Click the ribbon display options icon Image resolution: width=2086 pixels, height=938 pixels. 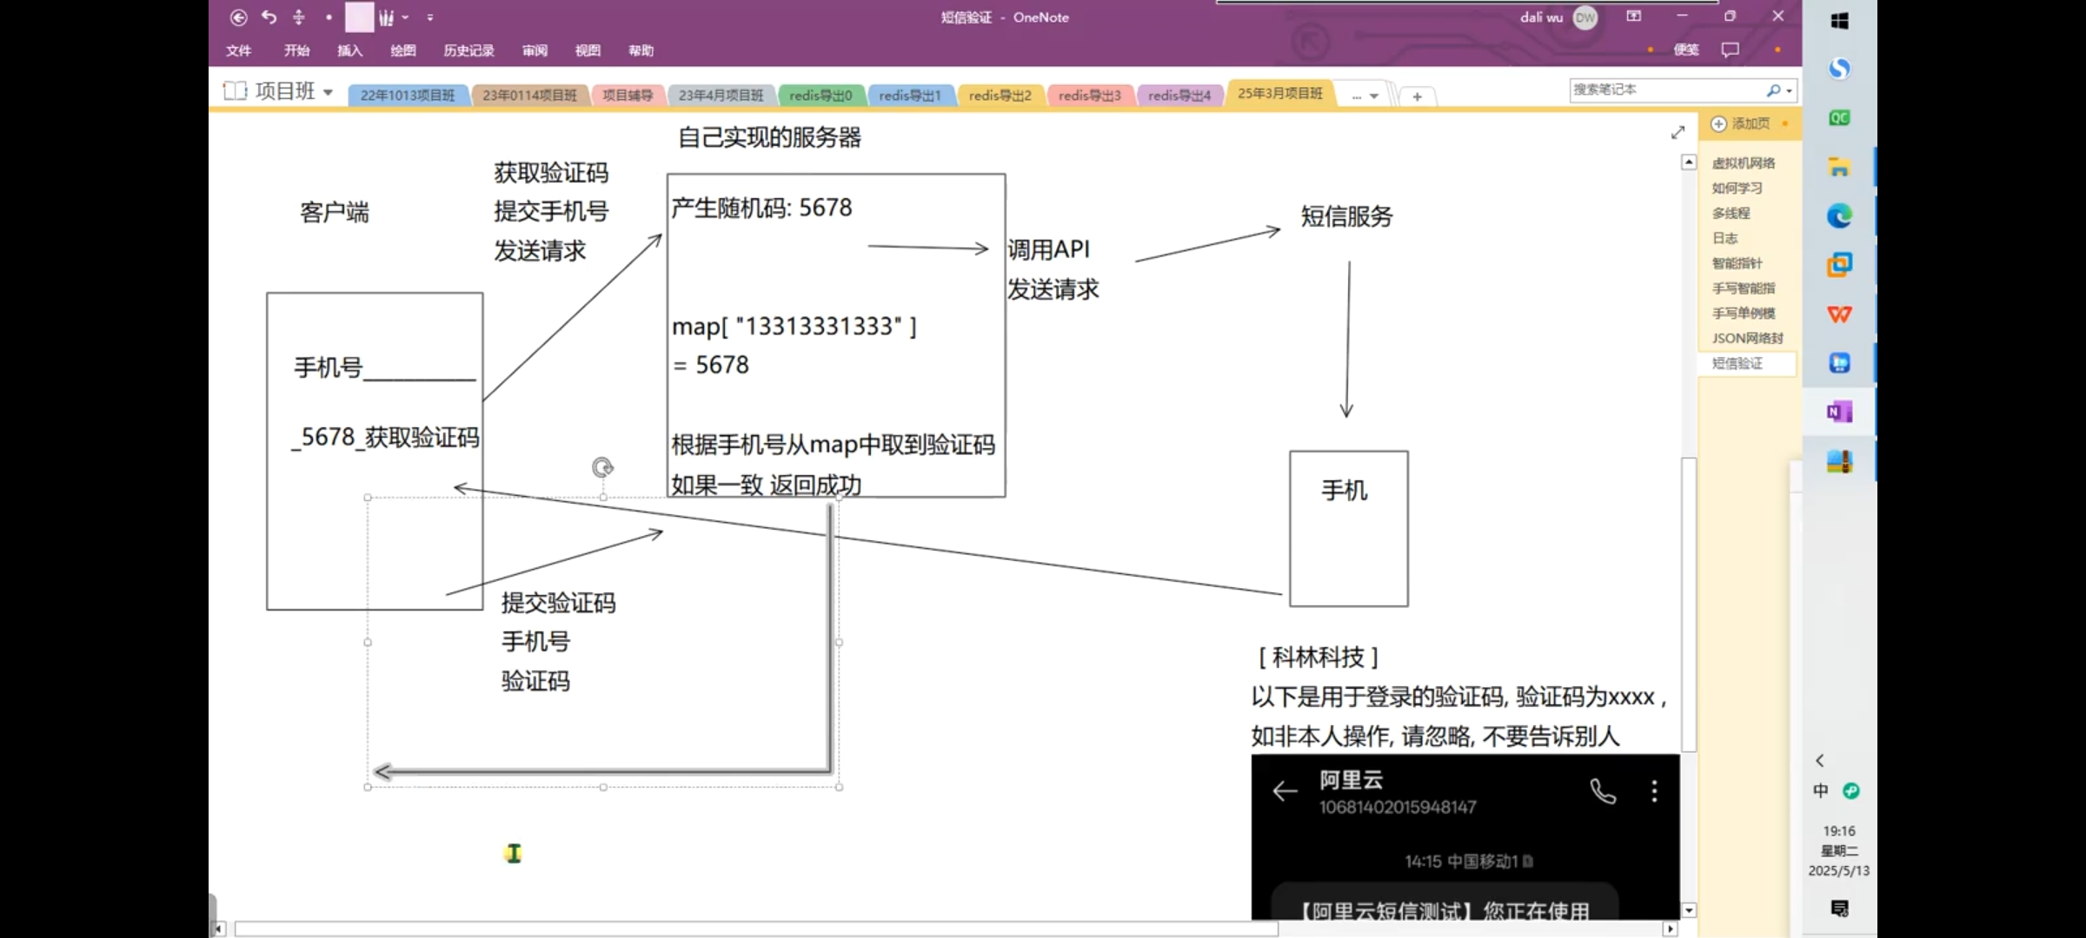1634,17
